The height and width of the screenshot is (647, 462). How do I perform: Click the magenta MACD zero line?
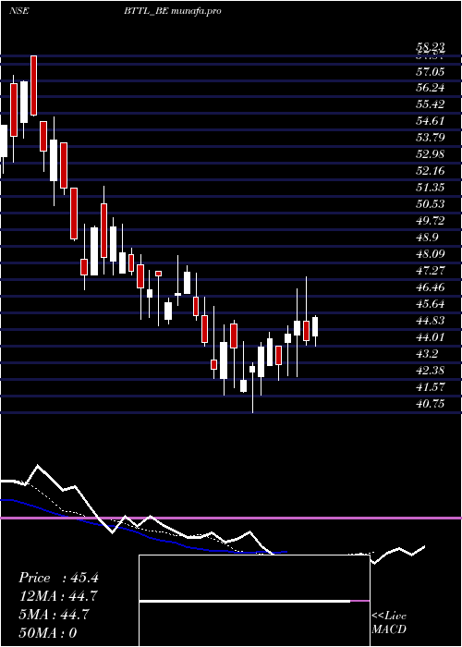231,518
